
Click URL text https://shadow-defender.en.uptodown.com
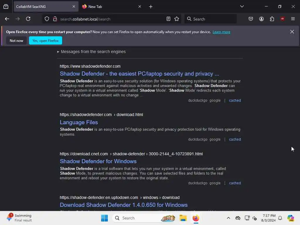pos(99,197)
